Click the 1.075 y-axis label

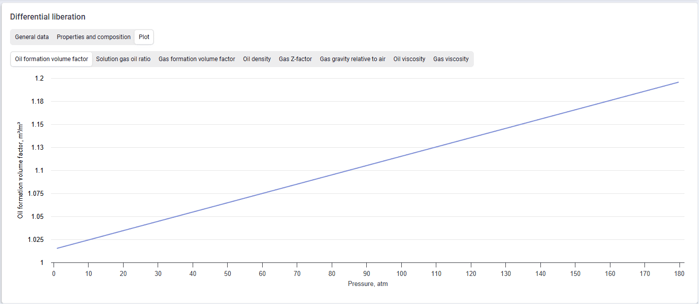[36, 194]
